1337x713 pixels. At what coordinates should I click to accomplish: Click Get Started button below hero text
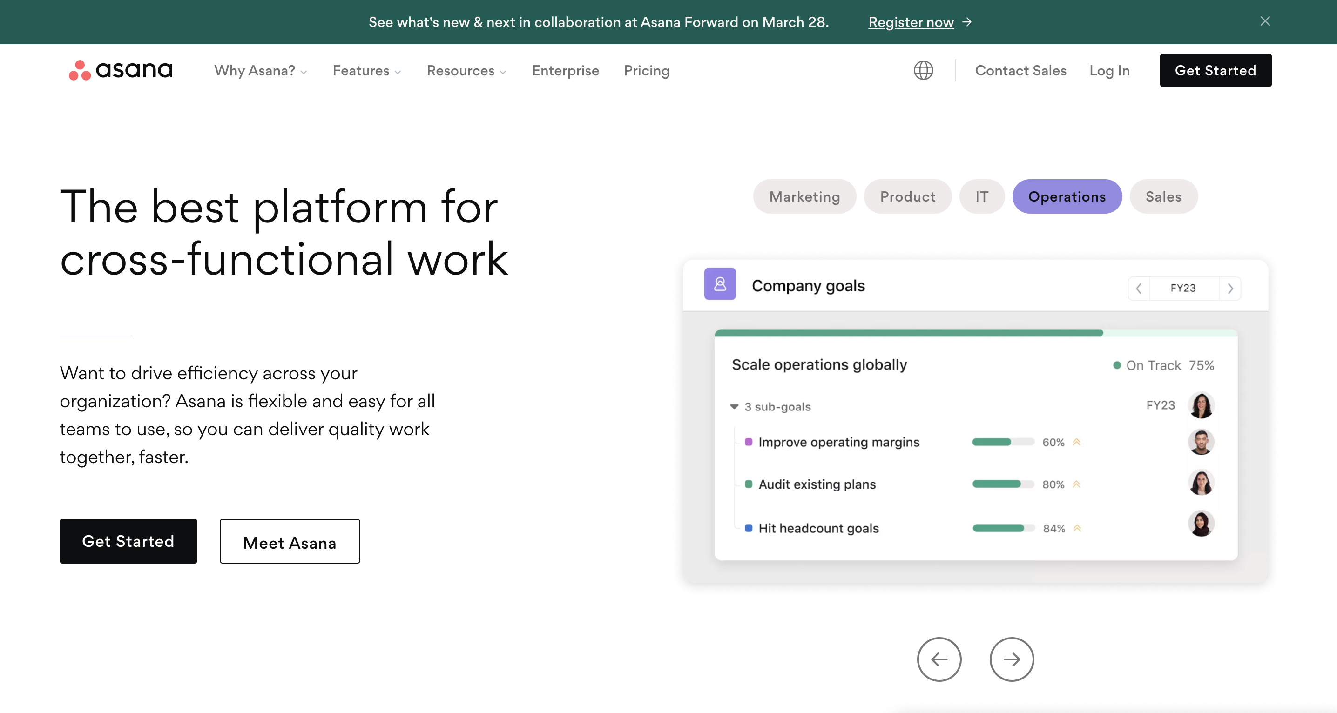coord(128,541)
